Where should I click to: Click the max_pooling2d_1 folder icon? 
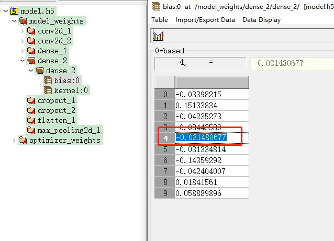(x=31, y=130)
